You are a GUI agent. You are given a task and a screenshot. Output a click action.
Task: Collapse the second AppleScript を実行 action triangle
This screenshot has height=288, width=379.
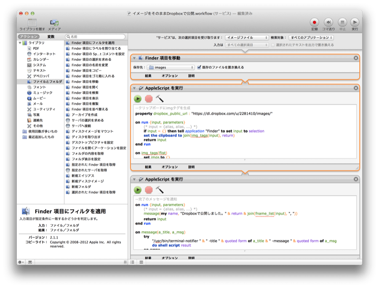(134, 180)
